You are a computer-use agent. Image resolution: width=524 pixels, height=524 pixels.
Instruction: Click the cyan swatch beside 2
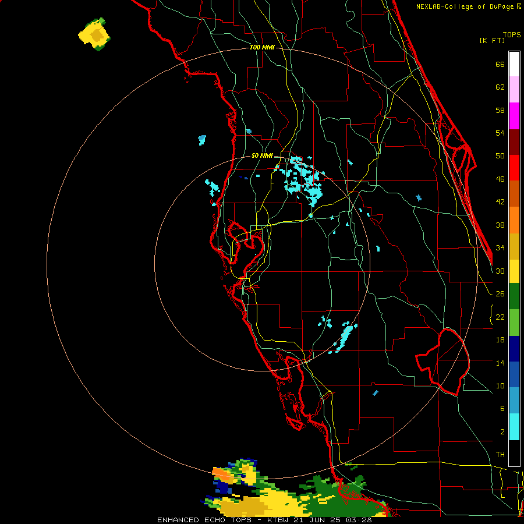coord(514,427)
